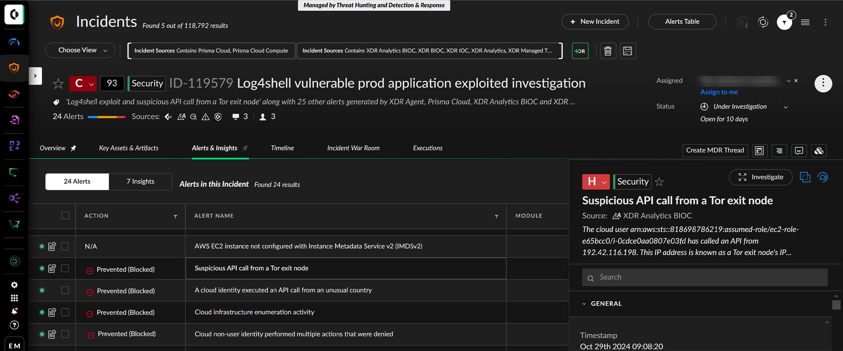Filter the ACTION column
843x351 pixels.
click(x=176, y=216)
